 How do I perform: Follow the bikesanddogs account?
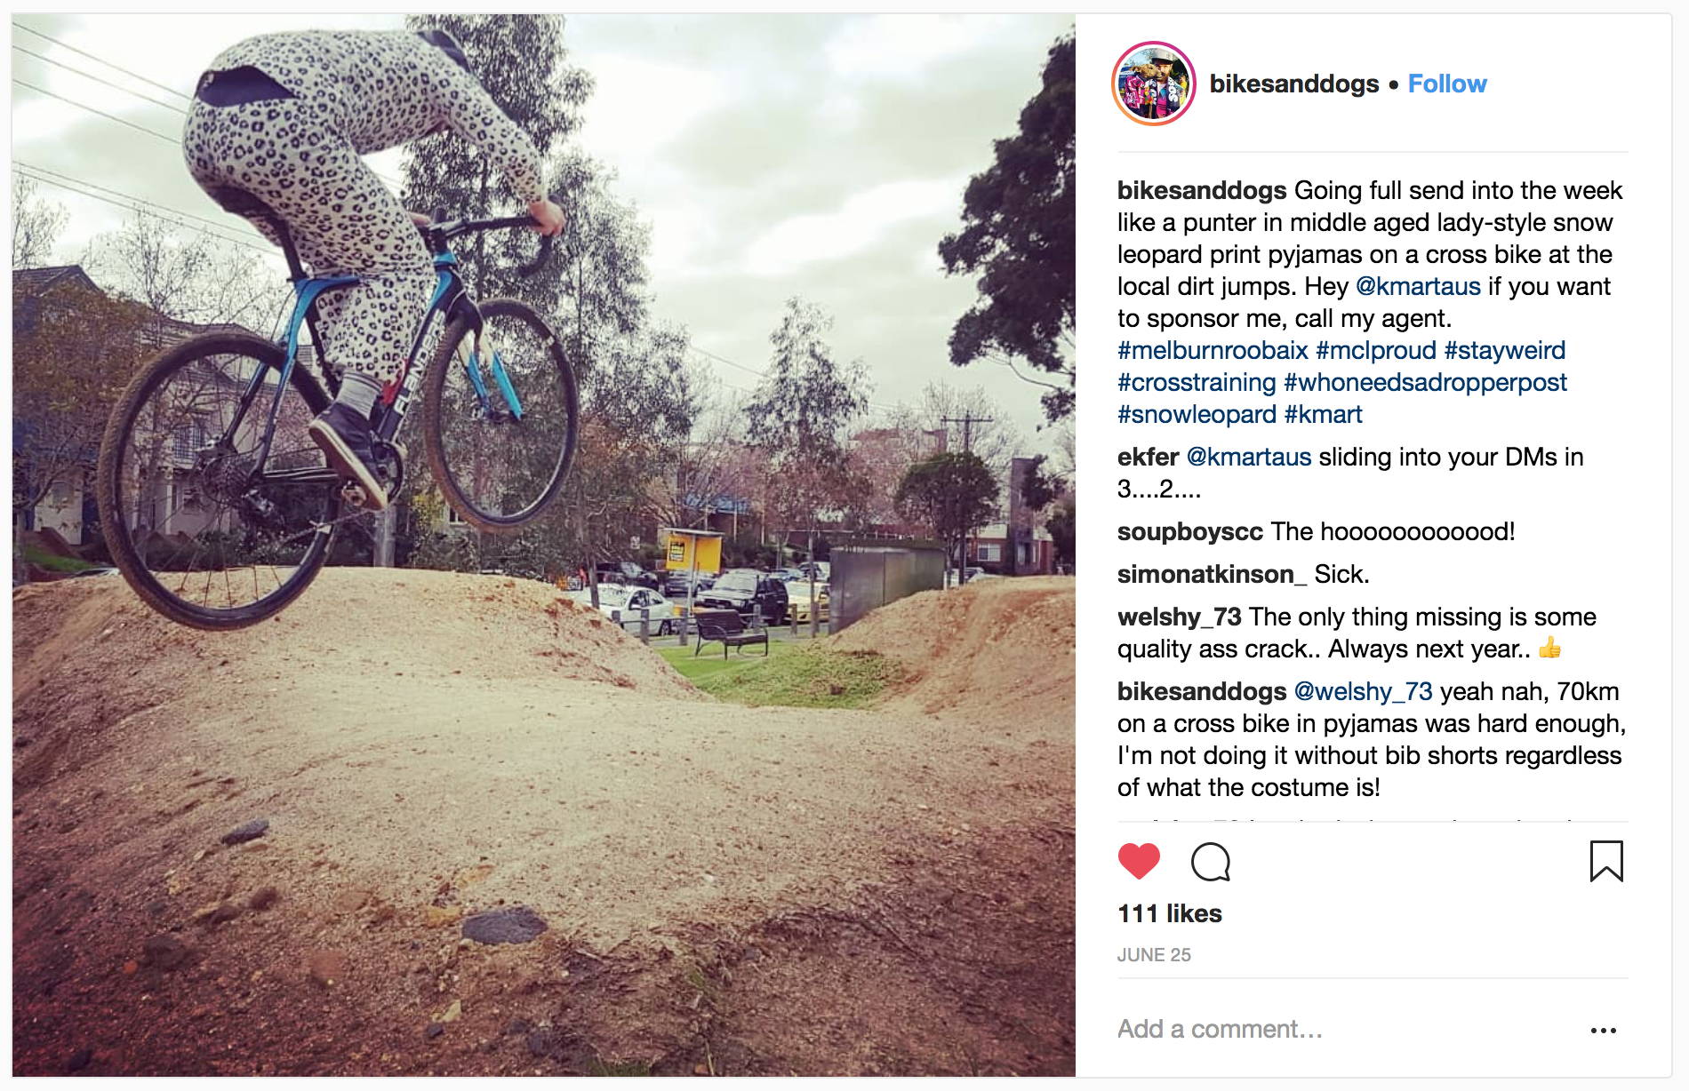[1447, 84]
